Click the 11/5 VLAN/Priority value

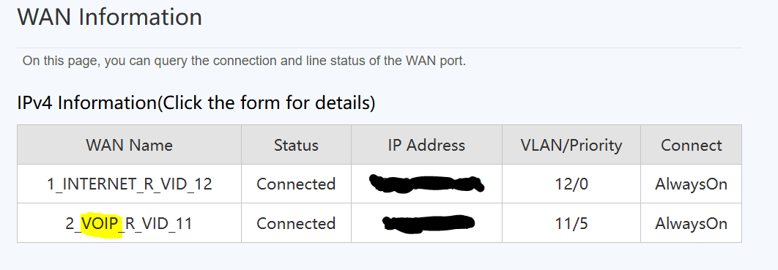[571, 223]
